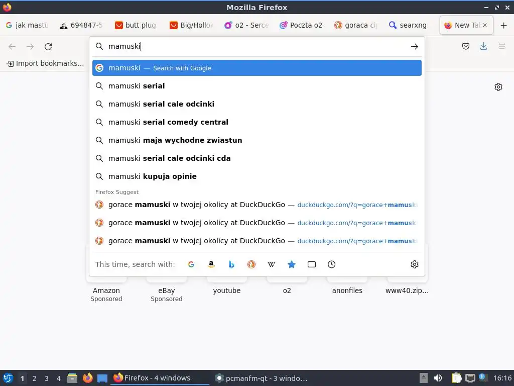Switch to the 'searxng' tab
The width and height of the screenshot is (514, 386).
coord(411,25)
